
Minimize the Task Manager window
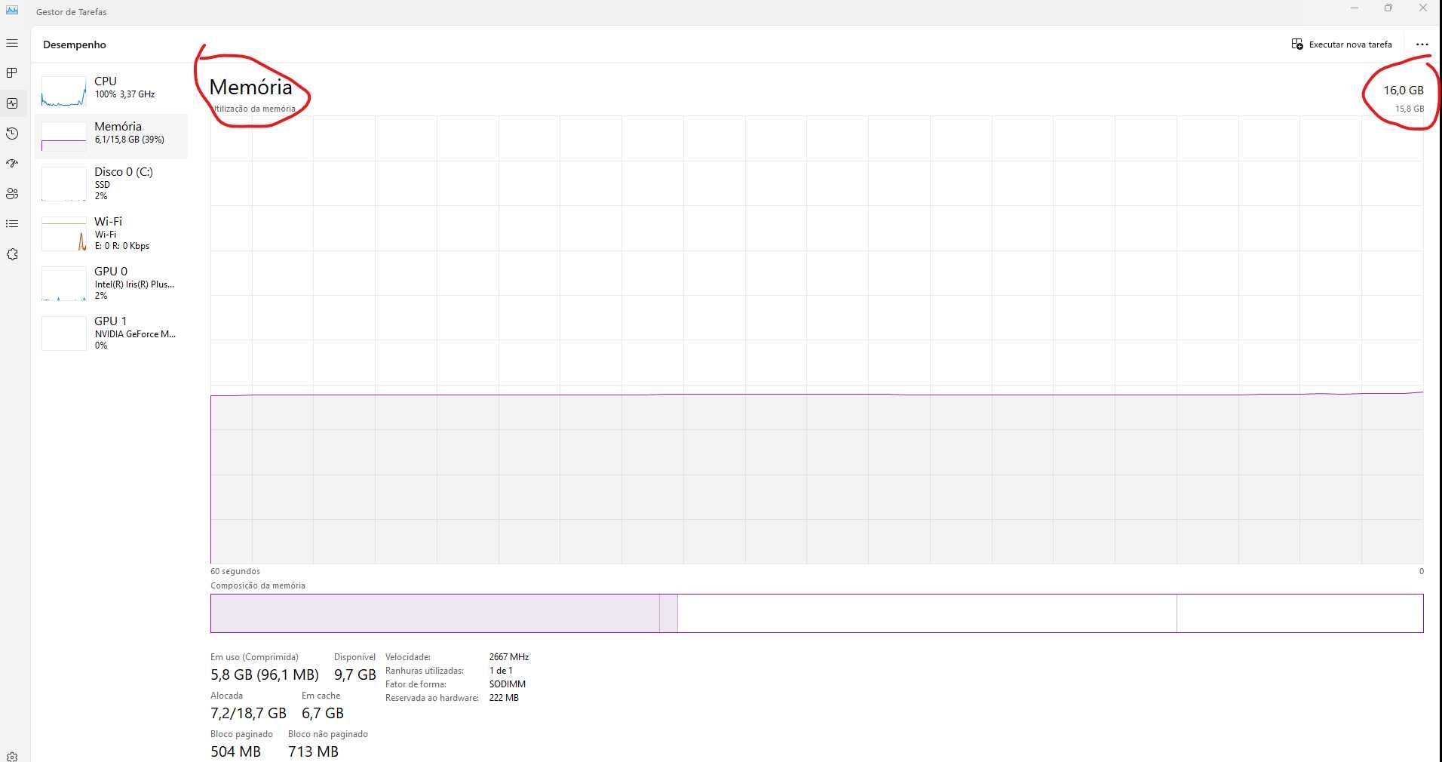[x=1355, y=8]
